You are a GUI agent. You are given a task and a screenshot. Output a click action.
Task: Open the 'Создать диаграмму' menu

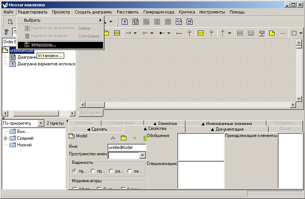(93, 12)
